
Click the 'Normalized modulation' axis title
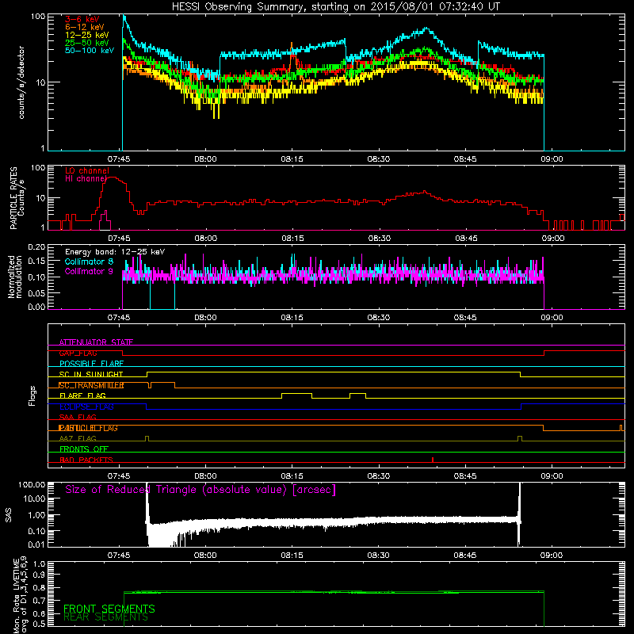[15, 277]
